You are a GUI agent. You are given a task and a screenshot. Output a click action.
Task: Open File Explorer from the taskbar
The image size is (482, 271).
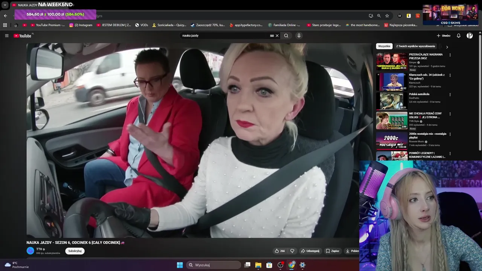[x=258, y=265]
